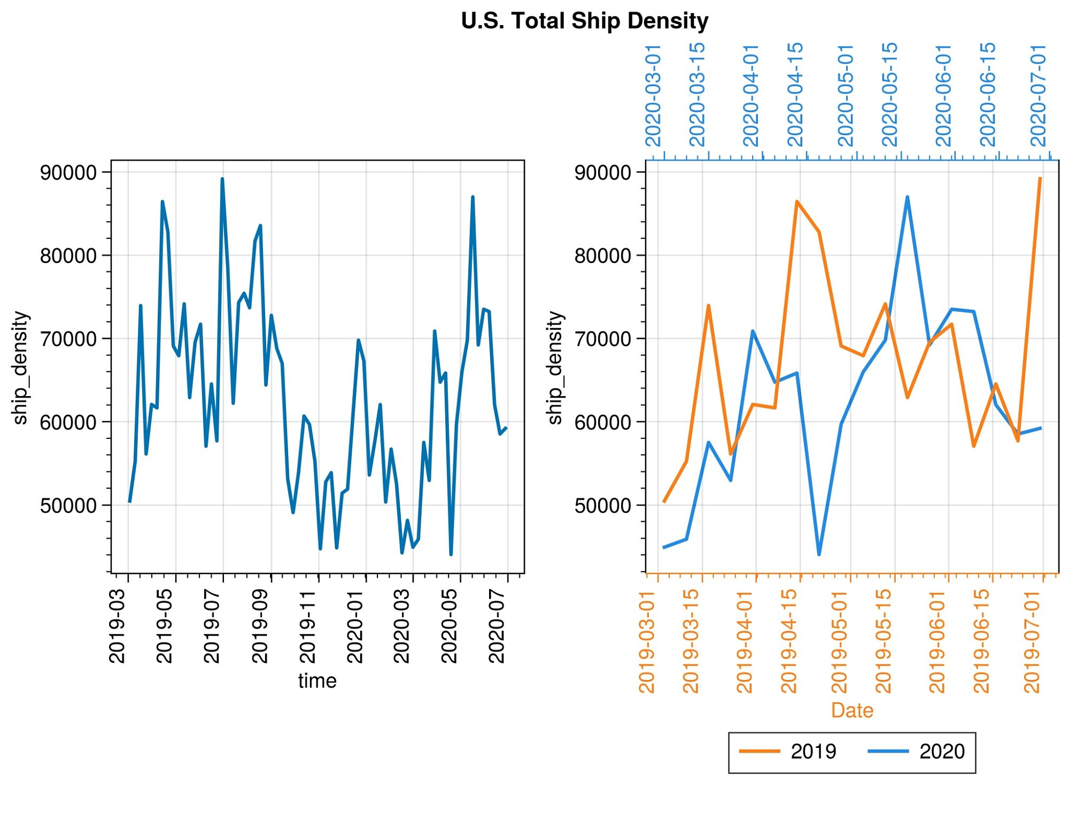Click right plot's 90000 y-axis tick label

(603, 173)
